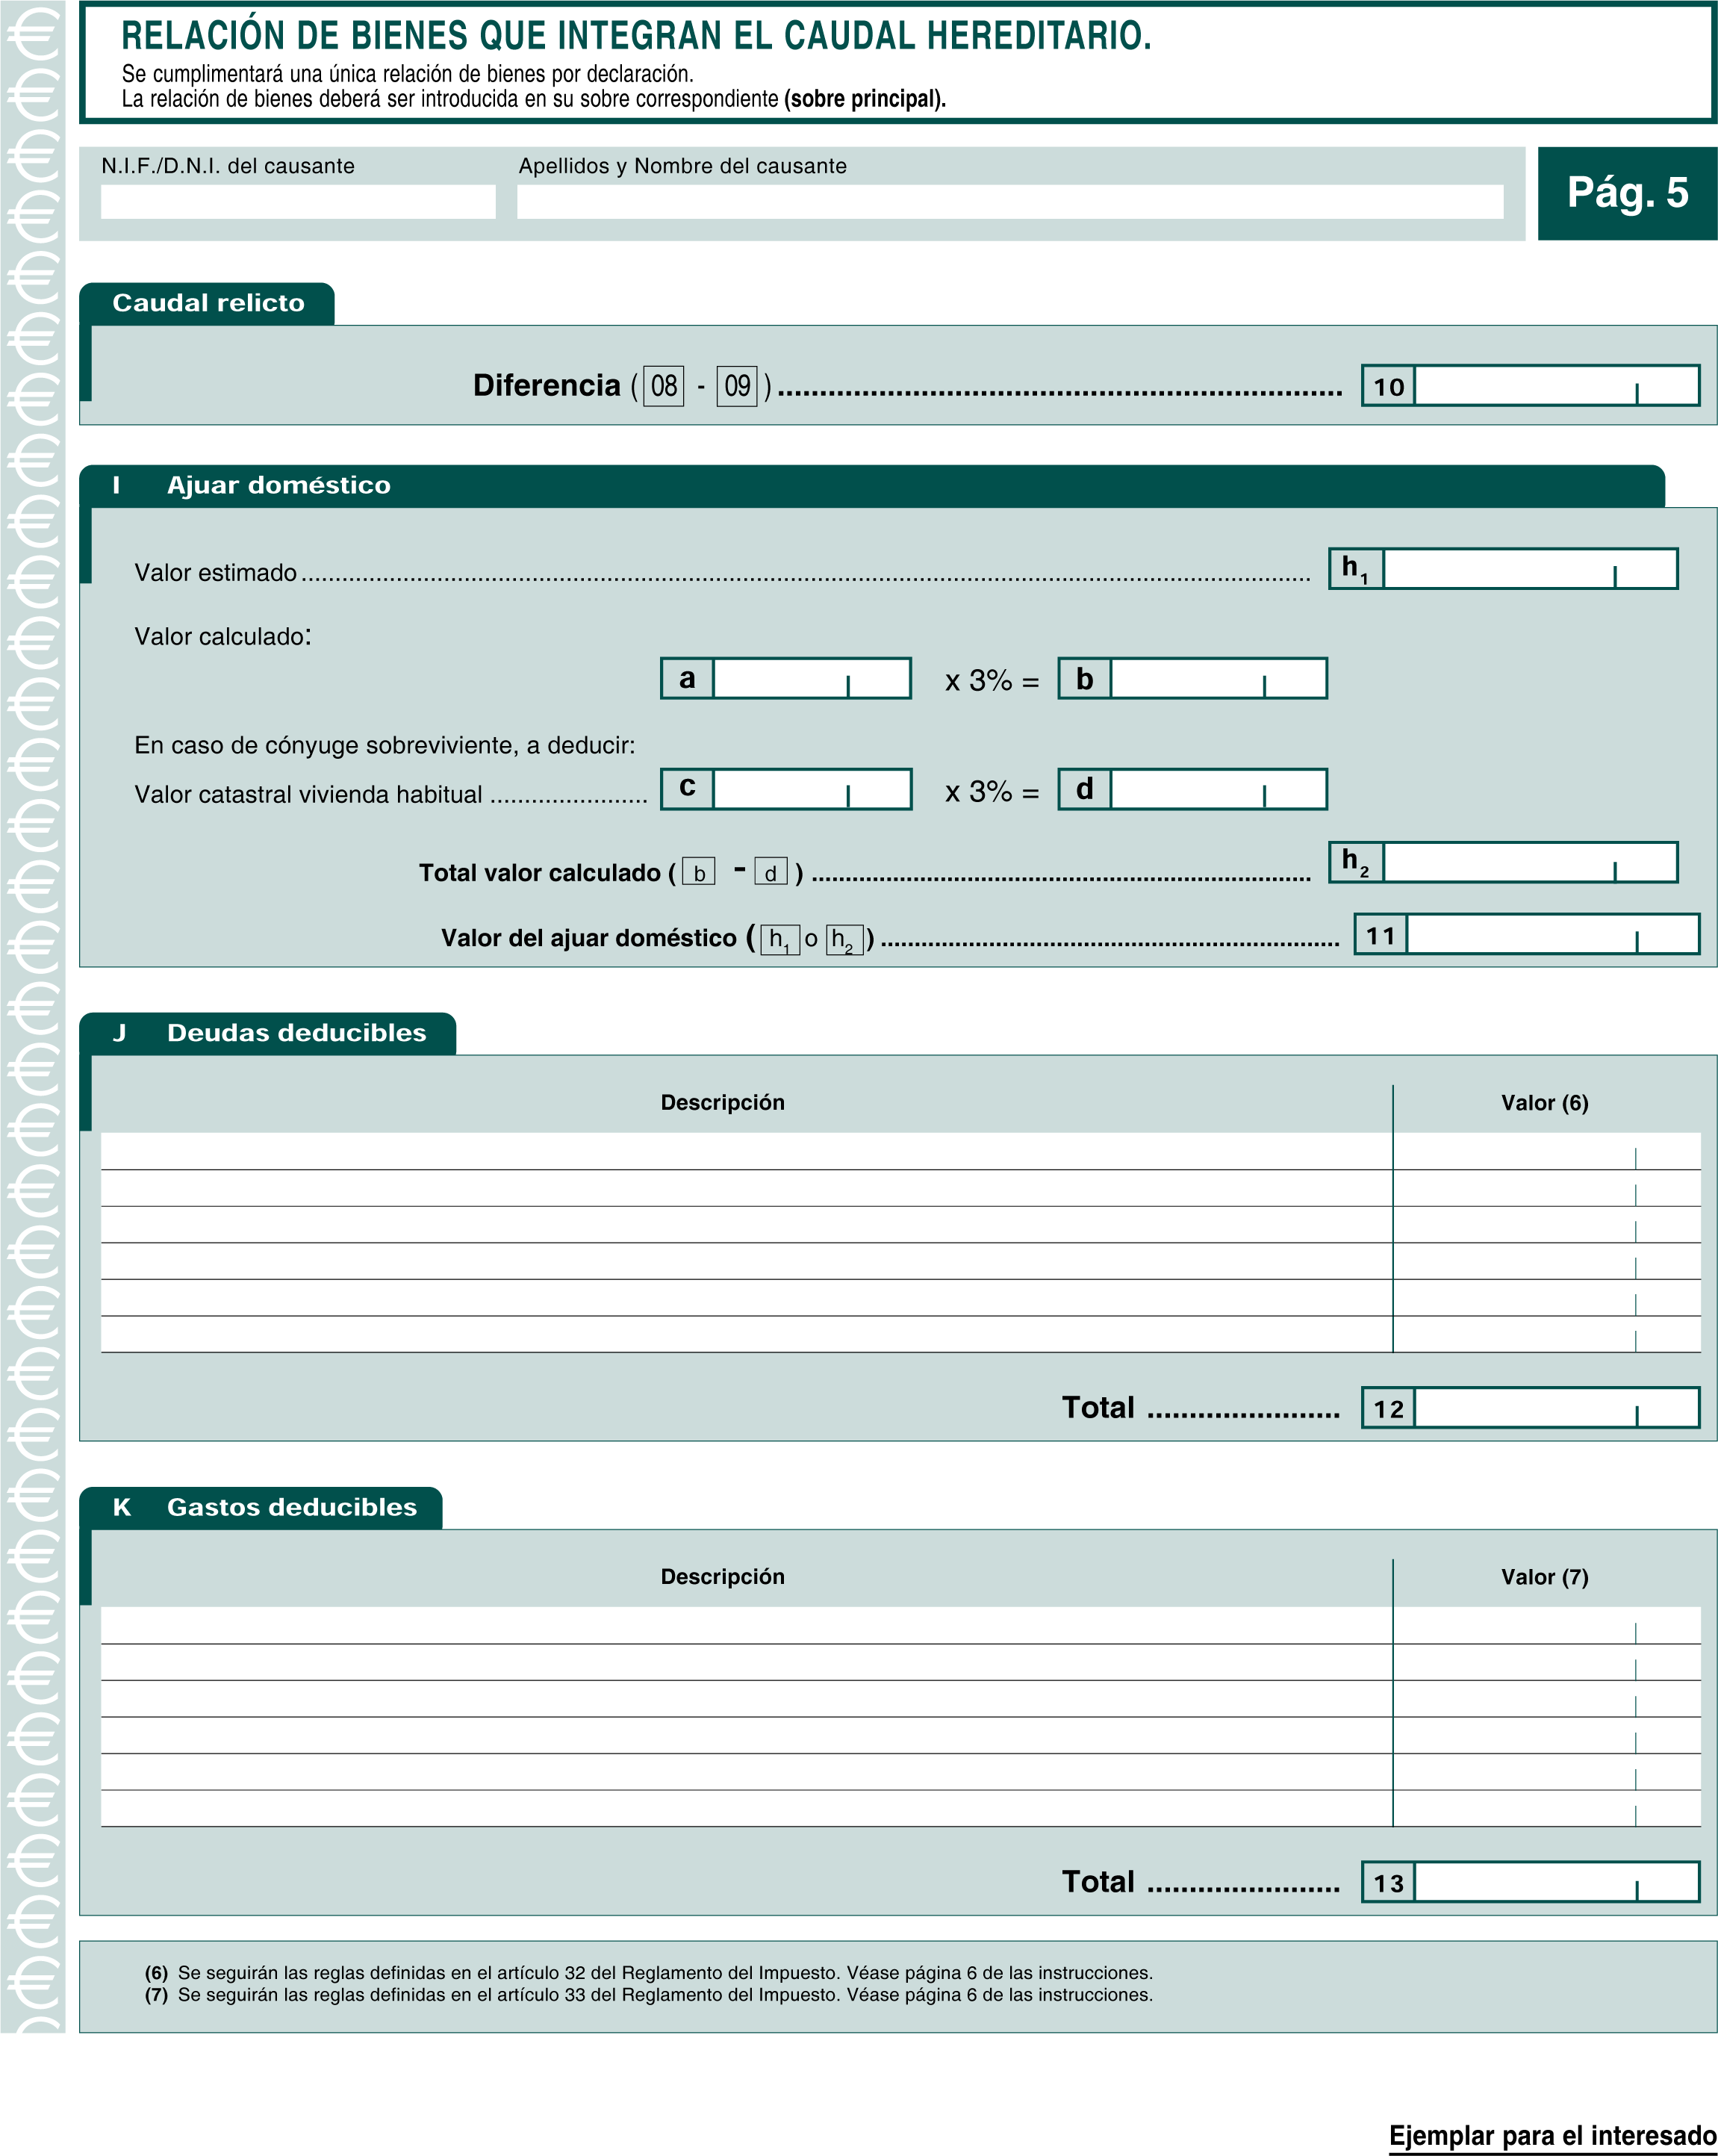
Task: Click the 09 reference box in Diferencia
Action: [x=737, y=386]
